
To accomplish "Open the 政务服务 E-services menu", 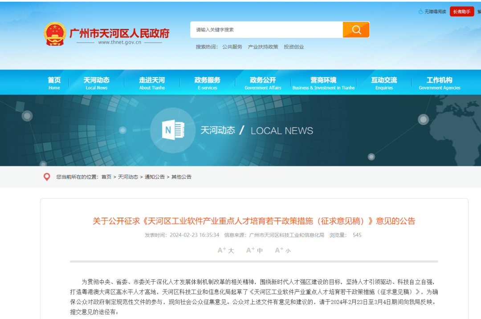I will tap(208, 82).
